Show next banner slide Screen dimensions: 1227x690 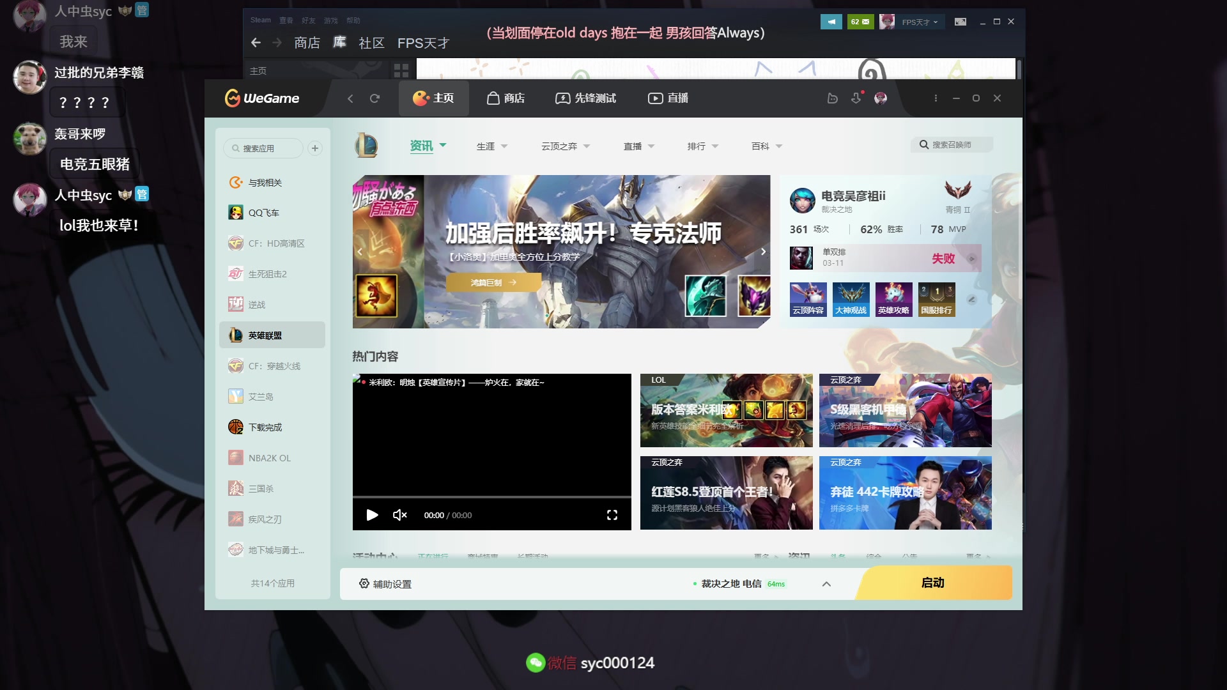click(x=763, y=252)
